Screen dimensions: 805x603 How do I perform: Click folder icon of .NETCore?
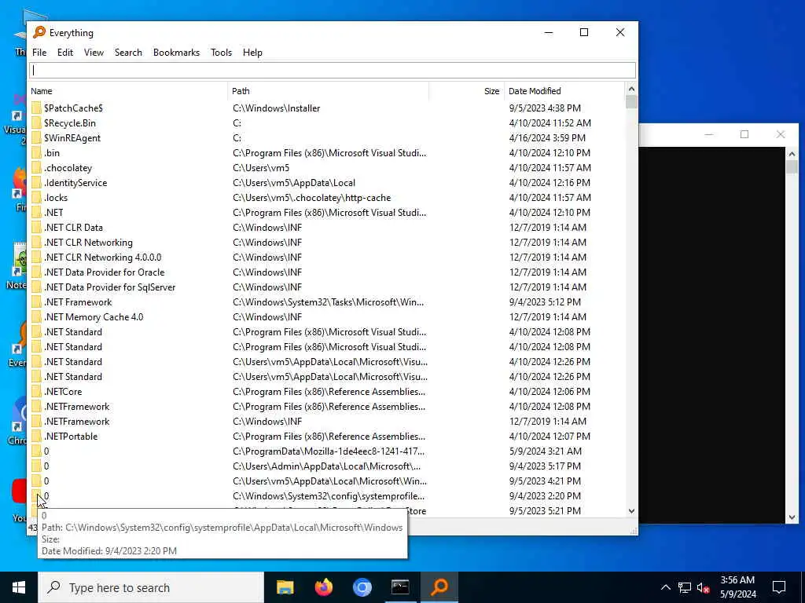click(36, 391)
